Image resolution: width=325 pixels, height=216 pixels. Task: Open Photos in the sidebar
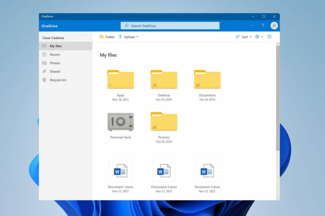pyautogui.click(x=66, y=63)
